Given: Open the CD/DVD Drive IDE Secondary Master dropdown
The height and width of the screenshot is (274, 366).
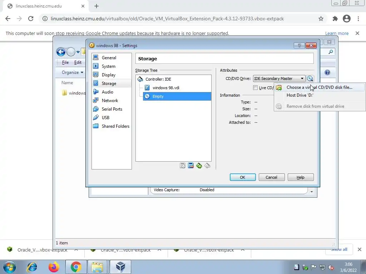Looking at the screenshot, I should pos(279,78).
